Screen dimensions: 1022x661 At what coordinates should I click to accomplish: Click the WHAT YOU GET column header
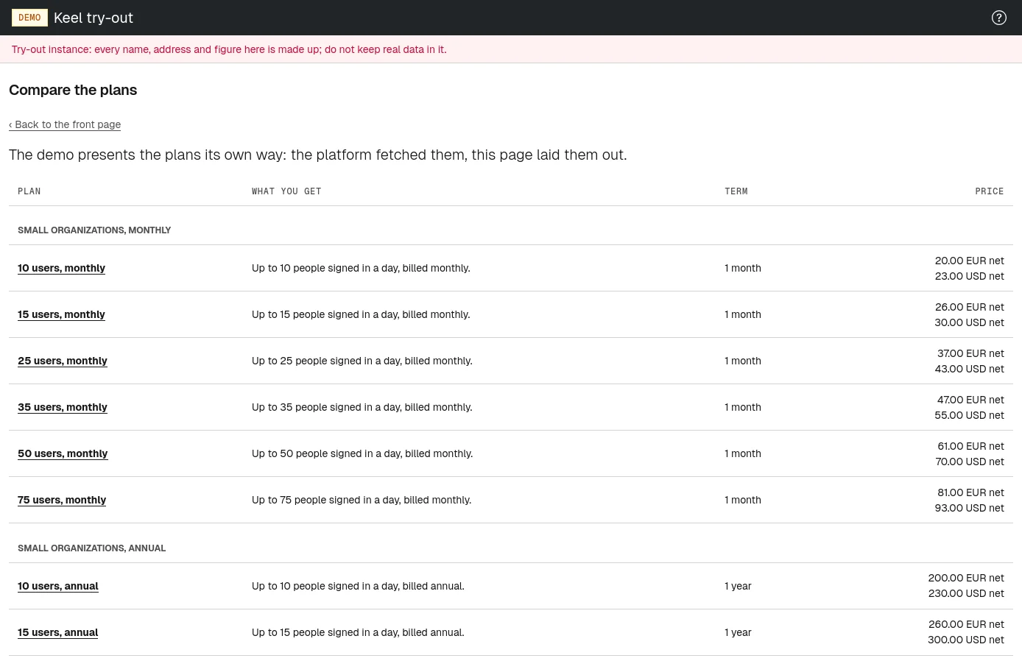[286, 191]
